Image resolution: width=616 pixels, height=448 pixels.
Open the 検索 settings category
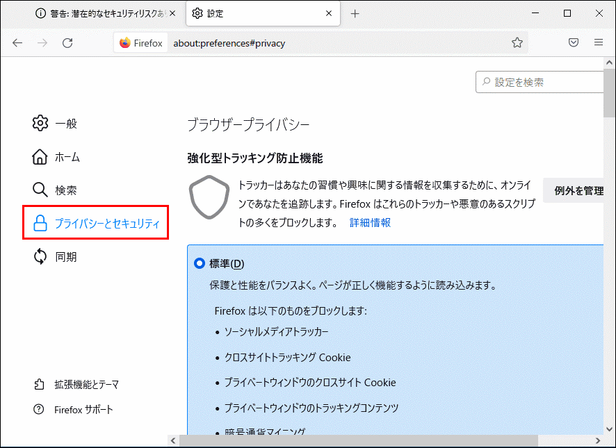tap(55, 190)
